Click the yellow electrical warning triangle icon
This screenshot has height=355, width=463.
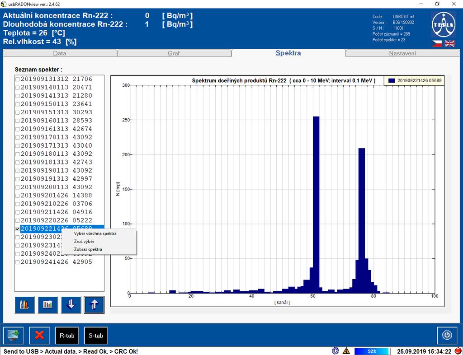coord(346,351)
